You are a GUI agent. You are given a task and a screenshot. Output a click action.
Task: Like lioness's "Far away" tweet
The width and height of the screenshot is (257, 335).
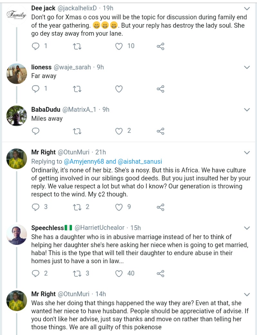point(119,89)
